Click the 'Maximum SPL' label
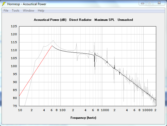Image resolution: width=167 pixels, height=126 pixels. pos(104,20)
